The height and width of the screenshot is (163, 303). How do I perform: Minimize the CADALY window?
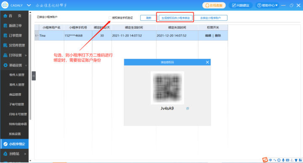[283, 5]
